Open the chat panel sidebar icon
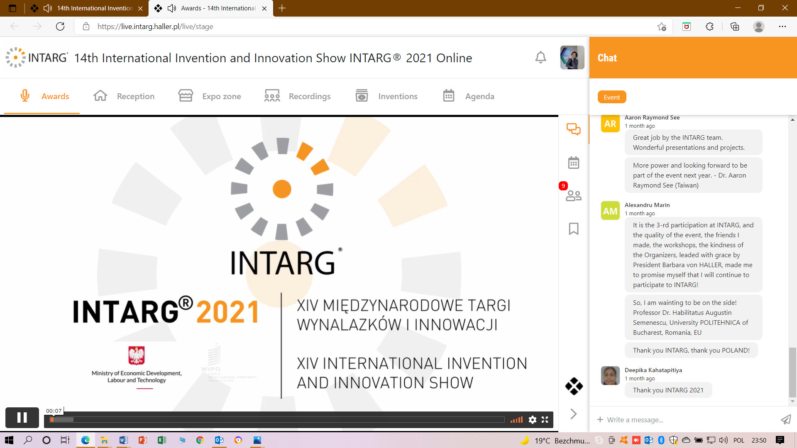Viewport: 797px width, 448px height. pyautogui.click(x=574, y=129)
